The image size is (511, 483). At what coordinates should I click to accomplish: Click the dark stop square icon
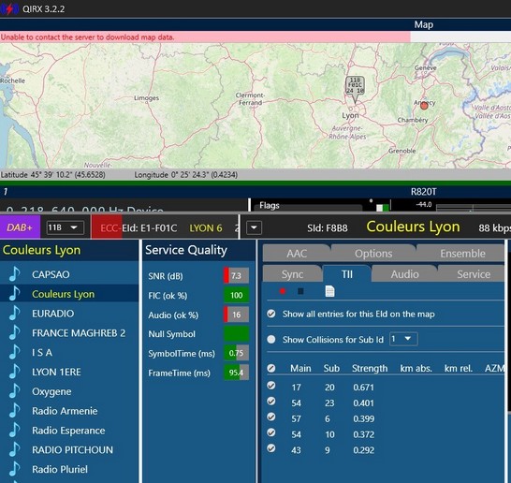coord(300,291)
